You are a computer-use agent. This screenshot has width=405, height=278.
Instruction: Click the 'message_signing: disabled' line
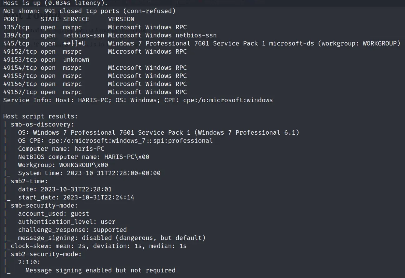(x=111, y=238)
